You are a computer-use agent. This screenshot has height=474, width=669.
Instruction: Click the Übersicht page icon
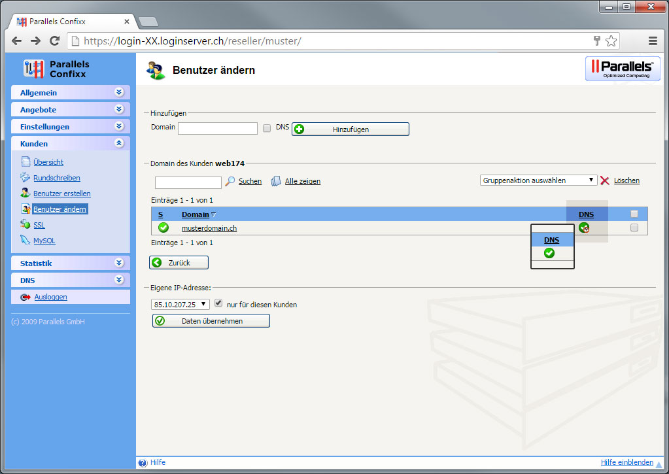click(x=26, y=161)
